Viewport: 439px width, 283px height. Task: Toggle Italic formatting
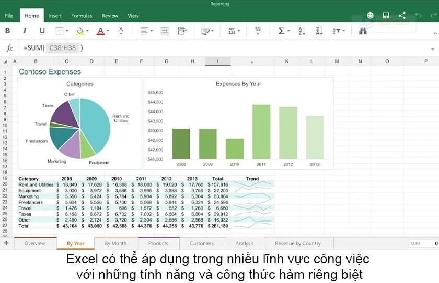25,31
